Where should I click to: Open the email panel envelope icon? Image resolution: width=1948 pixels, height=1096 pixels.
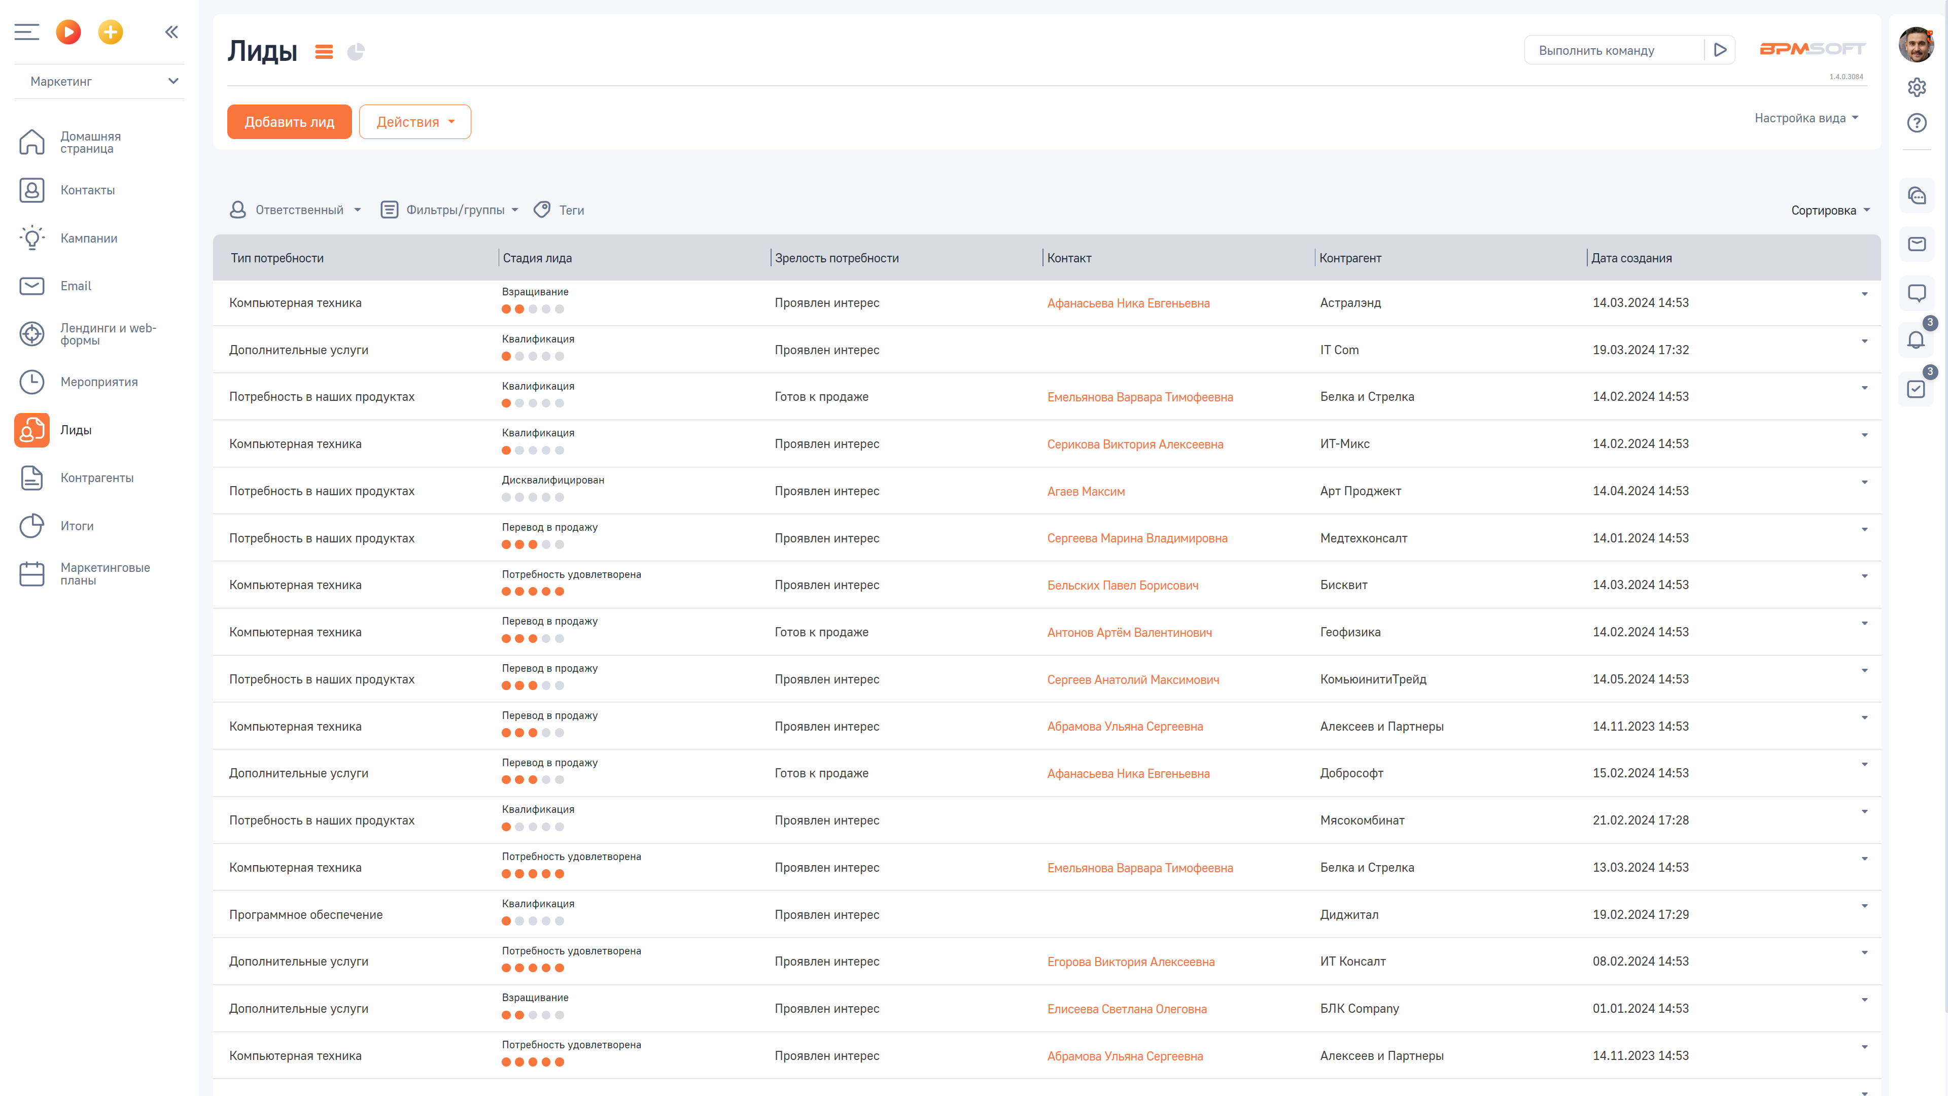coord(1916,244)
